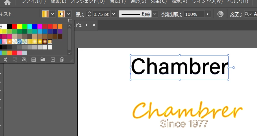Open the Show Swatch Kinds menu
Image resolution: width=257 pixels, height=136 pixels.
(24, 60)
